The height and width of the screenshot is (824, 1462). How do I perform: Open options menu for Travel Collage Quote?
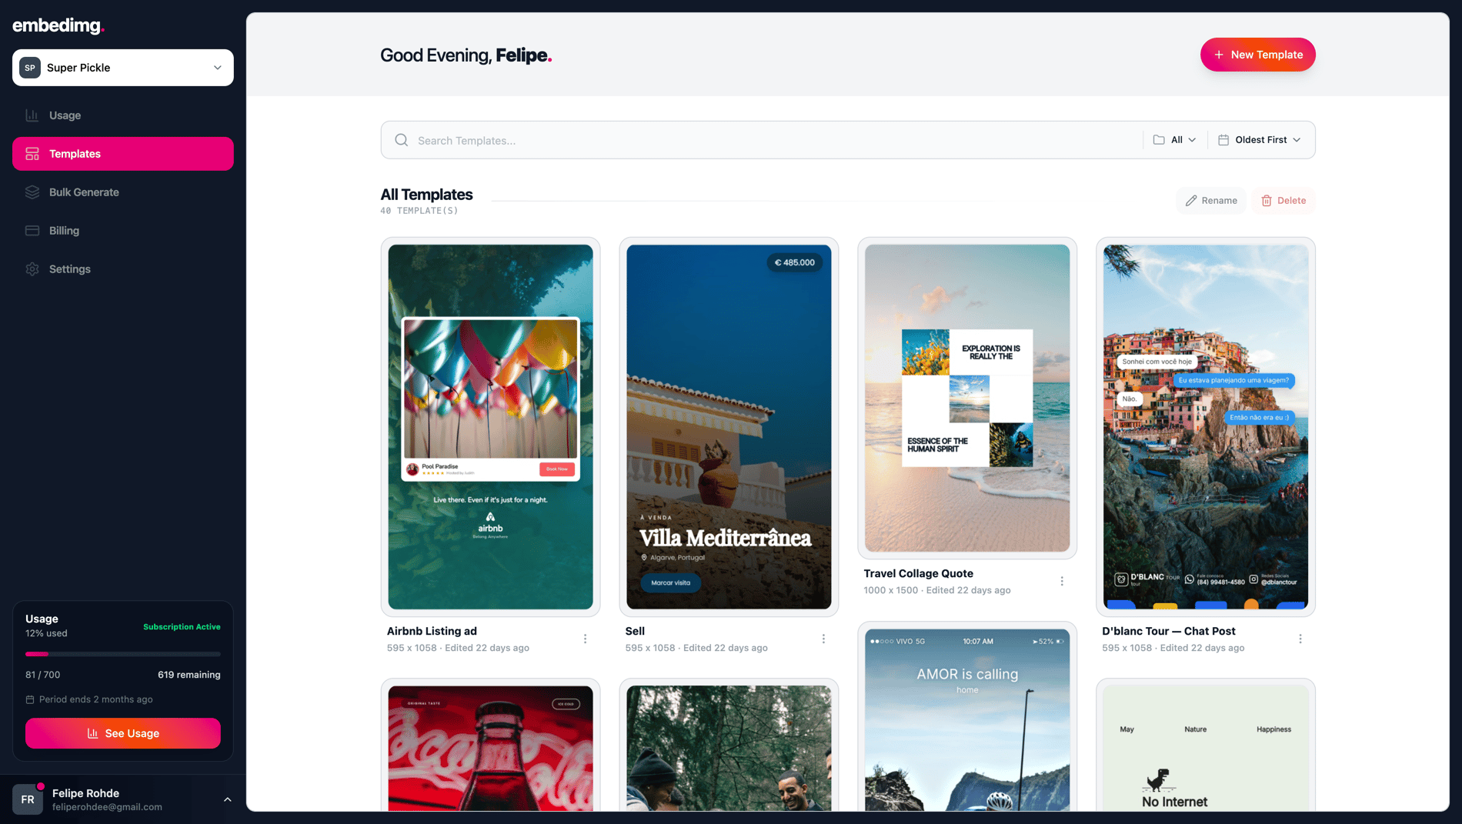click(x=1062, y=582)
